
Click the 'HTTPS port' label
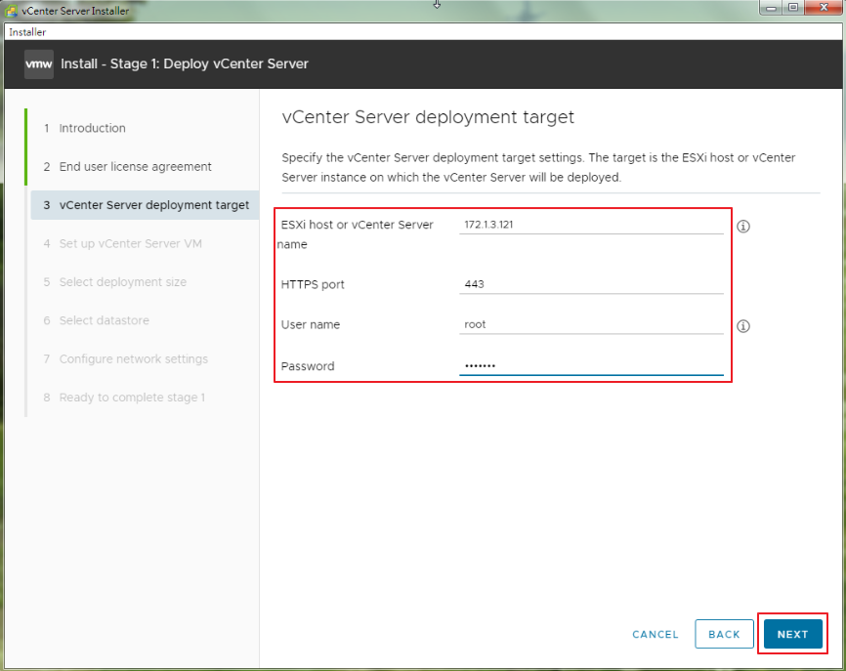point(313,285)
